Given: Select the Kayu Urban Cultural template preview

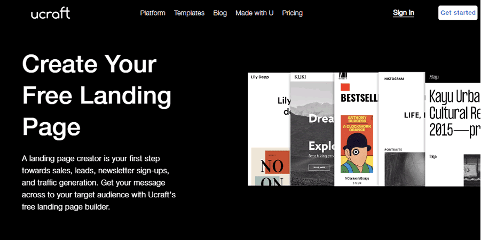Looking at the screenshot, I should click(x=453, y=130).
